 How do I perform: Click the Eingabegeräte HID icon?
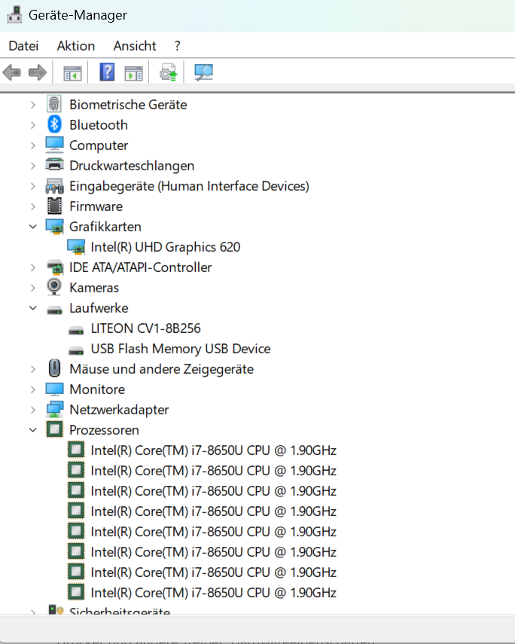click(x=54, y=185)
